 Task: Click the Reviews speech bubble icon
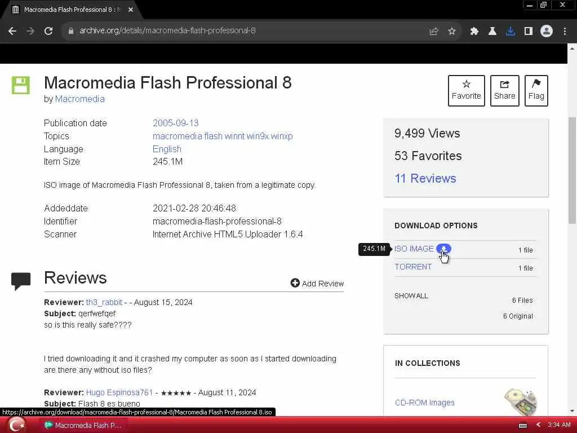click(x=21, y=281)
